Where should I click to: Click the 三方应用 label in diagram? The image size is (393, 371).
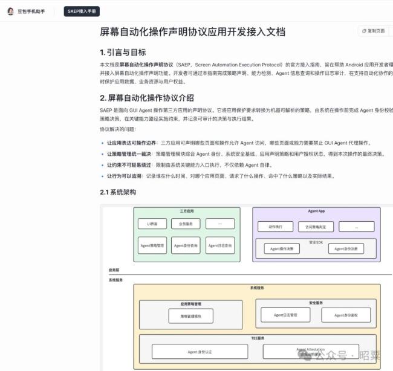coord(187,211)
